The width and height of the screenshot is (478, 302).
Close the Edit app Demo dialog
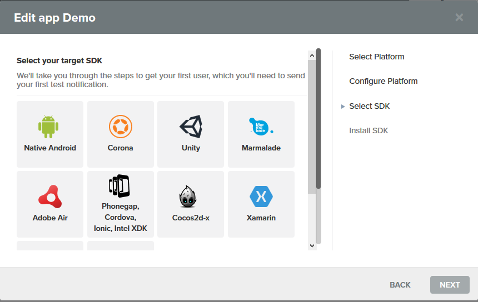click(x=459, y=17)
